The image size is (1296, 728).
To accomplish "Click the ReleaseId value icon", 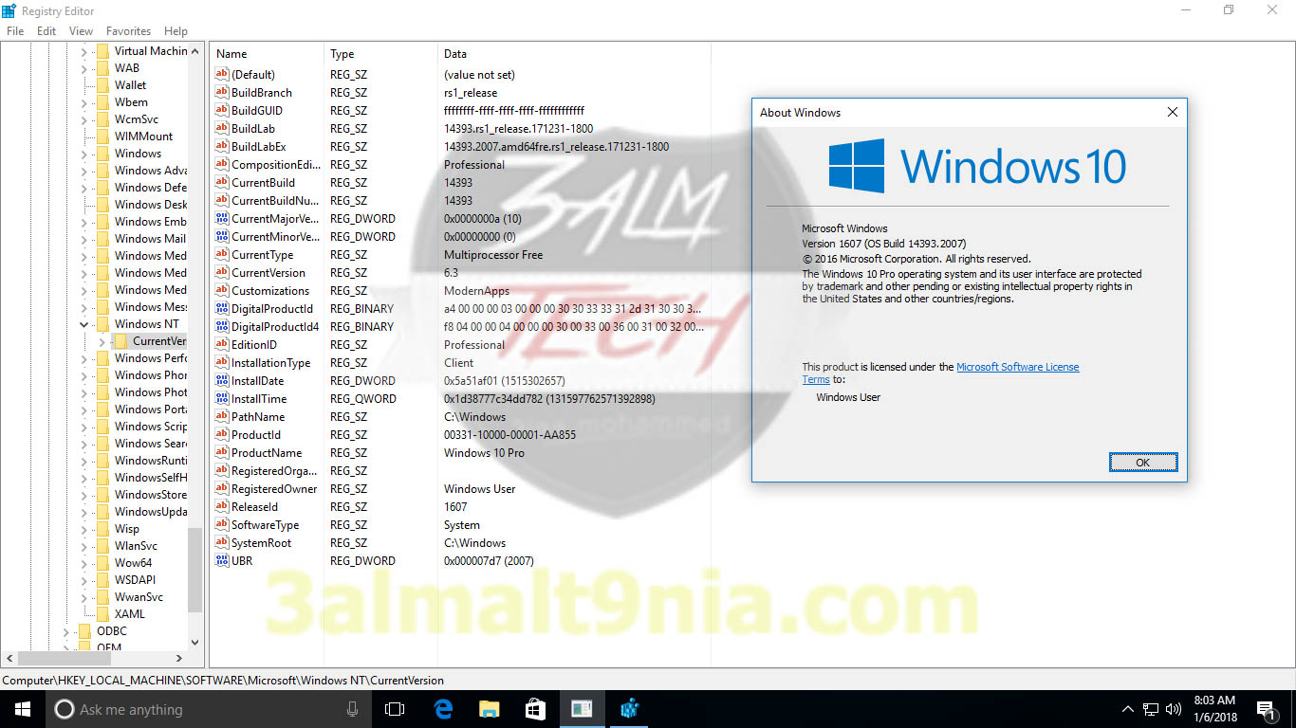I will click(x=222, y=507).
